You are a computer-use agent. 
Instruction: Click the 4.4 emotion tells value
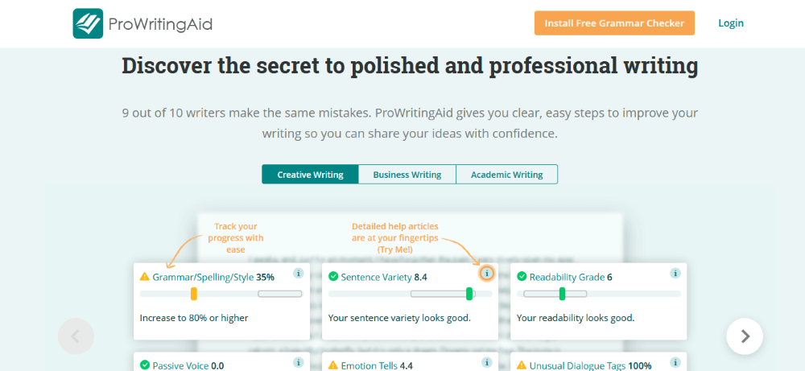[406, 366]
